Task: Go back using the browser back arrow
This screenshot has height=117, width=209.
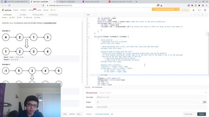Action: tap(2, 6)
